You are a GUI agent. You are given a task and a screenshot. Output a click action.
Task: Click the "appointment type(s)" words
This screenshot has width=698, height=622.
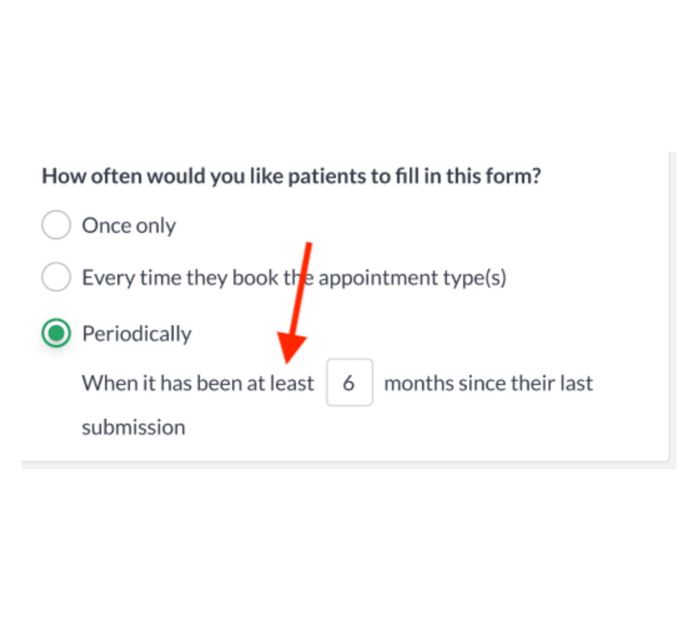(412, 278)
